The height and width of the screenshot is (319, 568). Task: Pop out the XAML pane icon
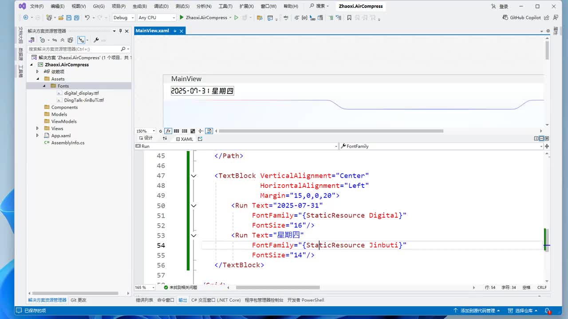[200, 139]
